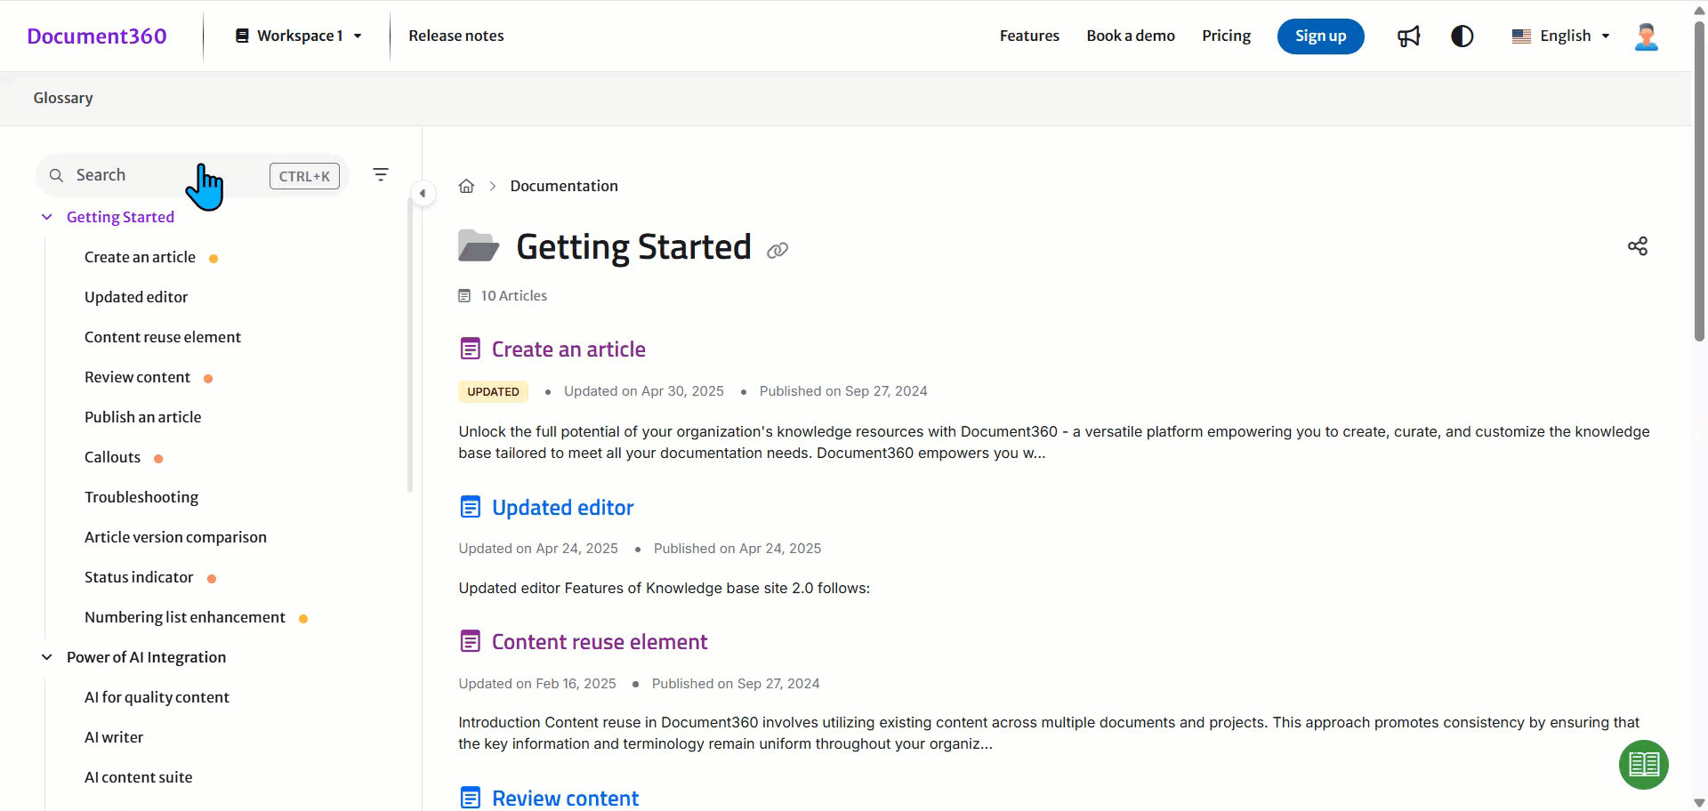Select Review content in sidebar
The height and width of the screenshot is (811, 1708).
coord(137,377)
